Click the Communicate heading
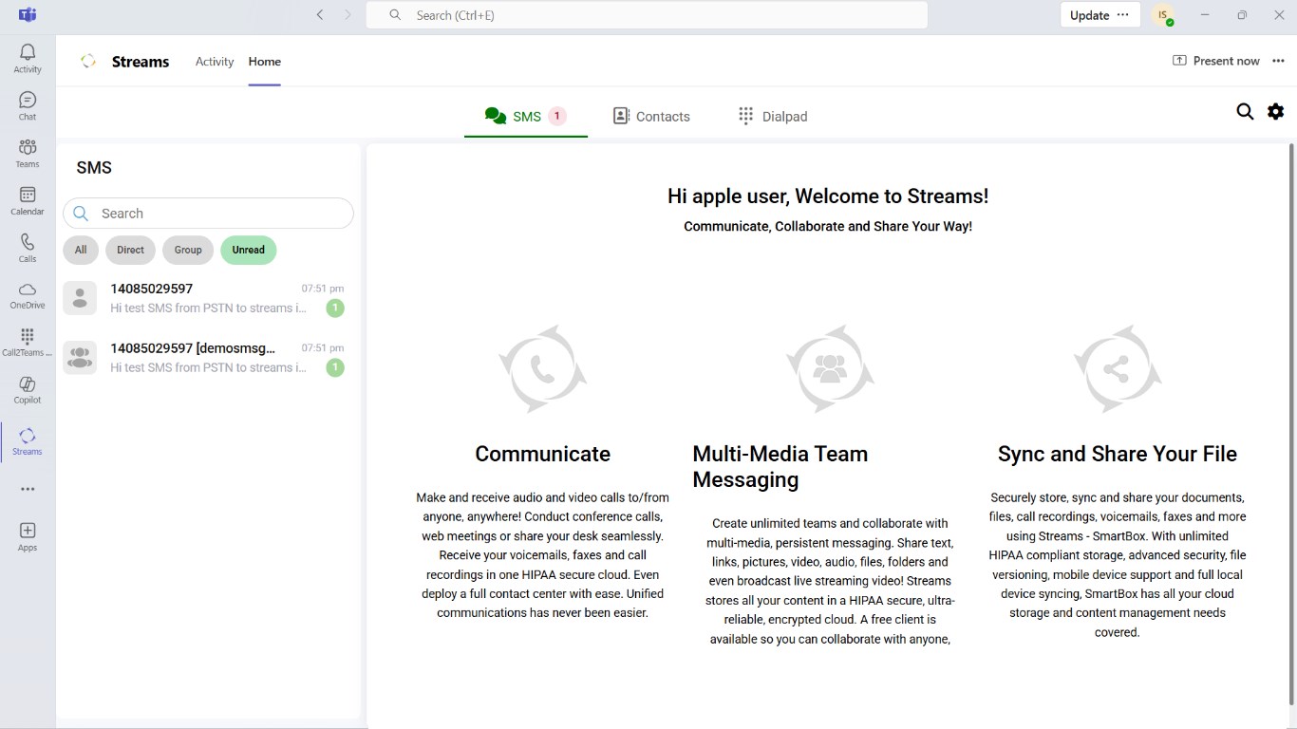The width and height of the screenshot is (1297, 729). click(x=543, y=454)
